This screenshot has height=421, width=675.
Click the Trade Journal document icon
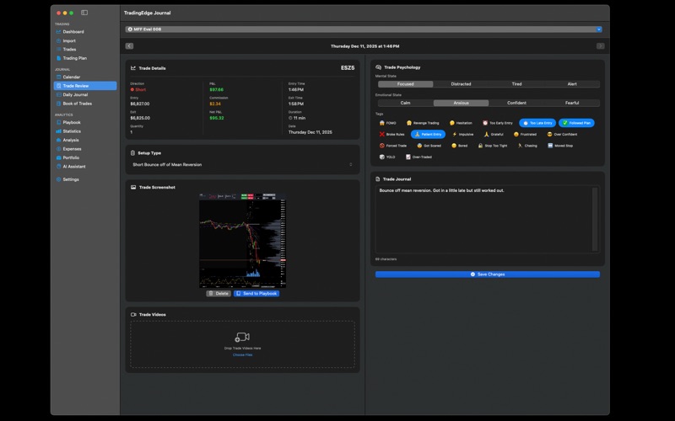(x=377, y=179)
